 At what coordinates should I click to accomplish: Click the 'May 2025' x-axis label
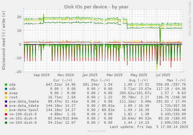point(139,75)
